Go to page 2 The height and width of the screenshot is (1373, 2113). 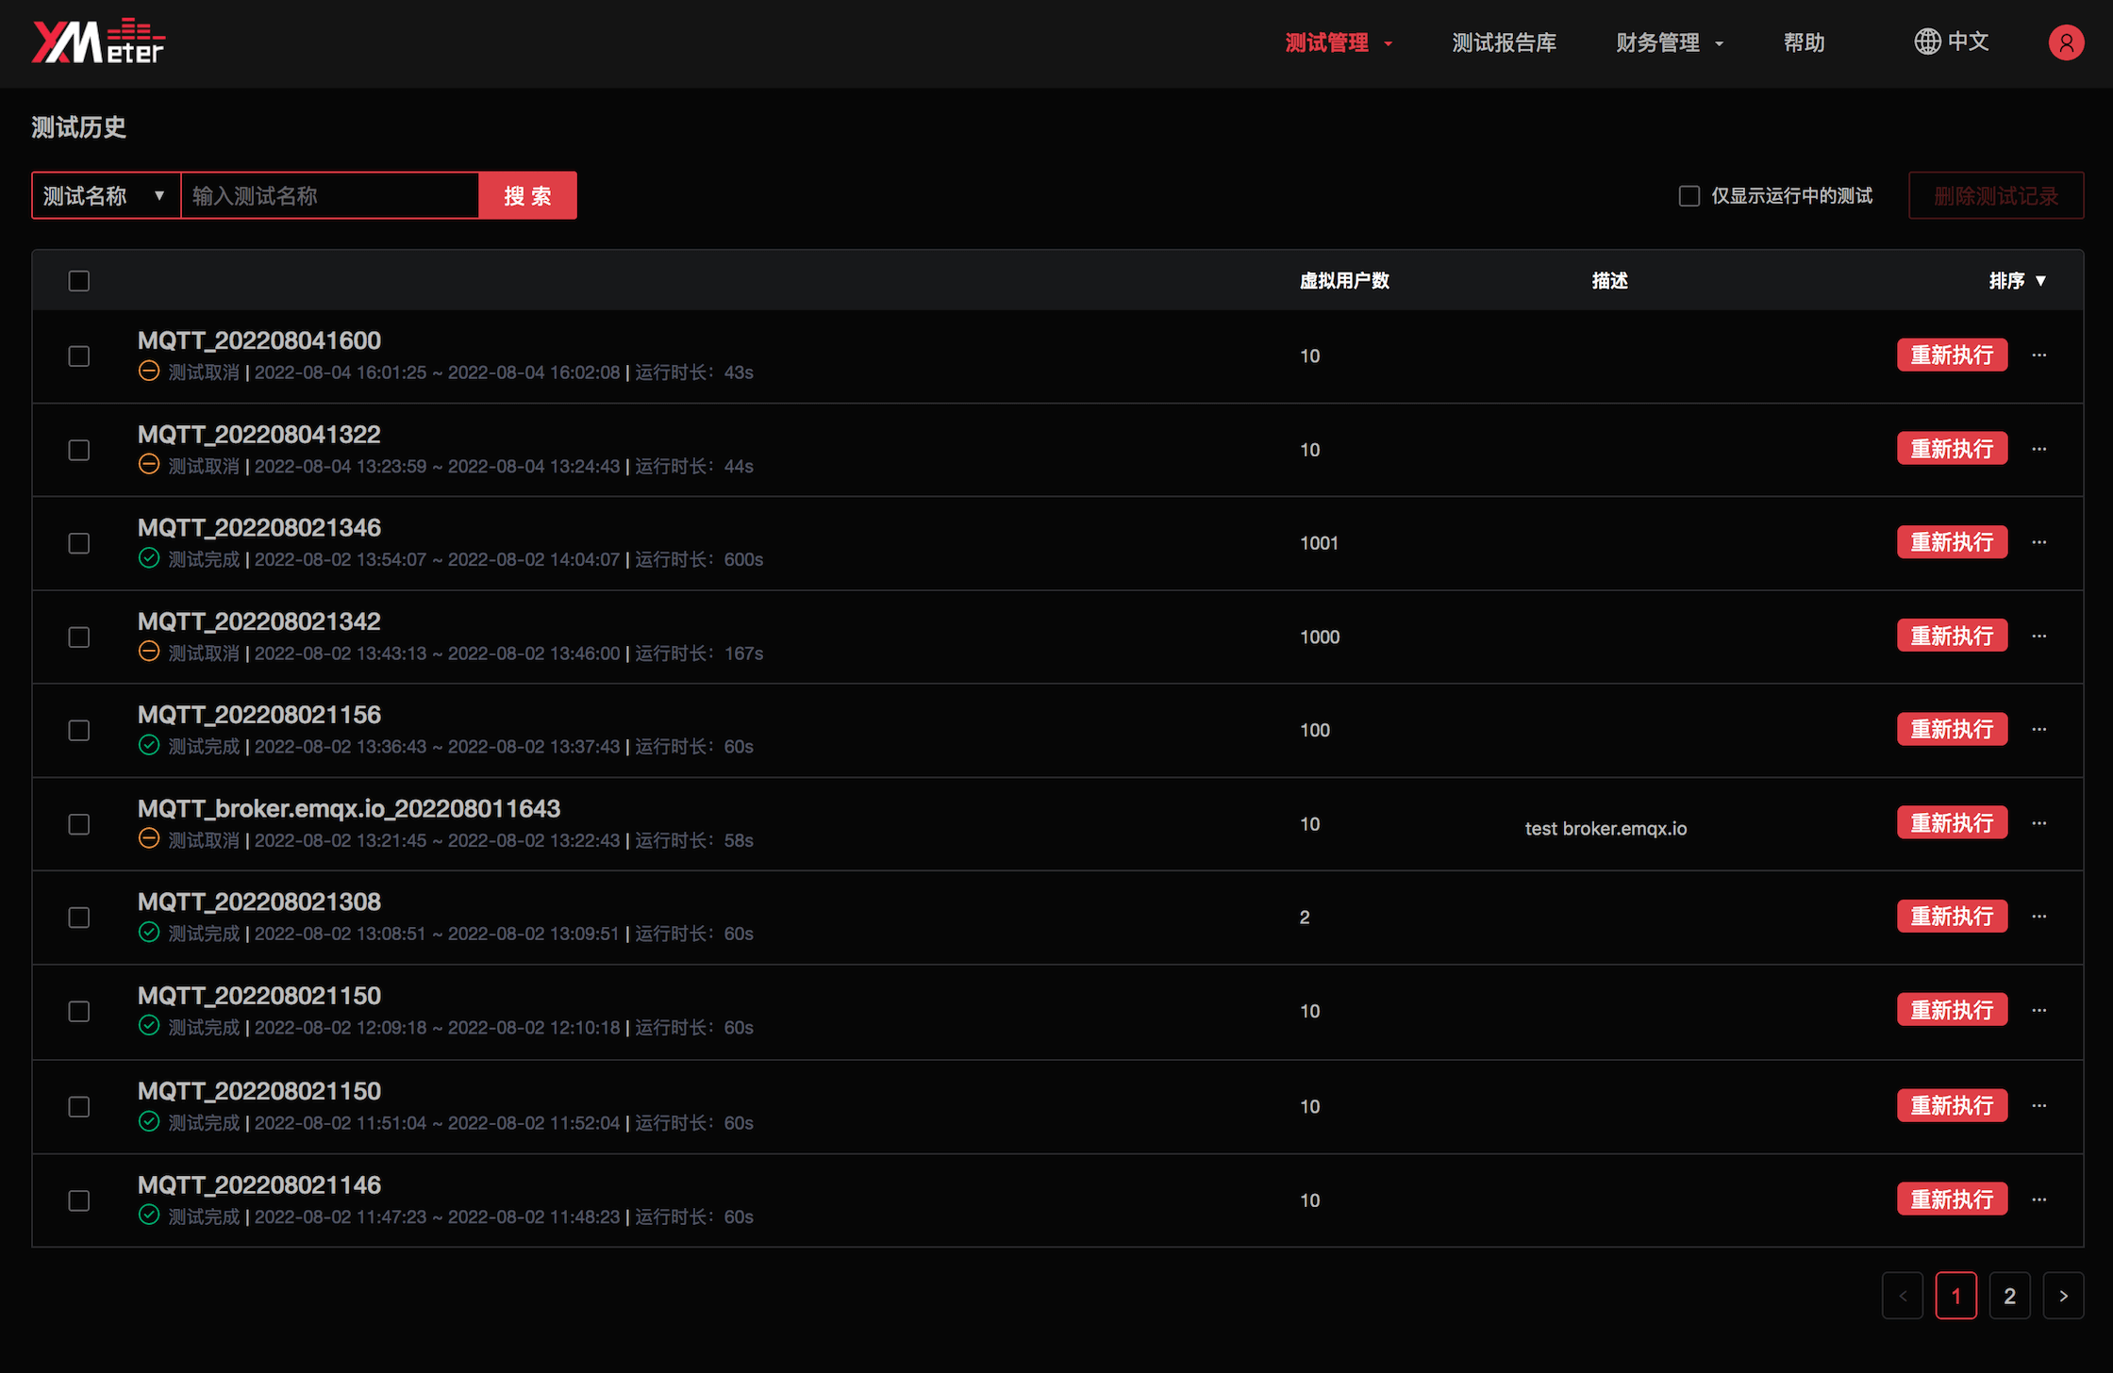[x=2009, y=1296]
